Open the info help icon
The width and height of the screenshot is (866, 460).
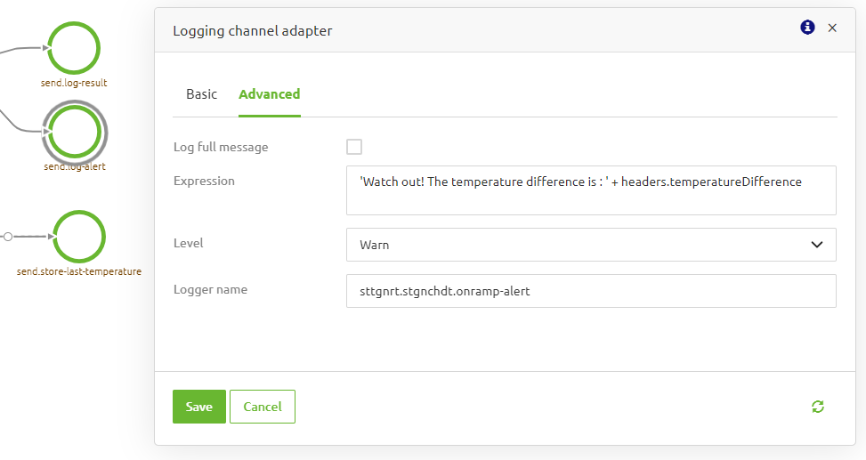coord(807,27)
